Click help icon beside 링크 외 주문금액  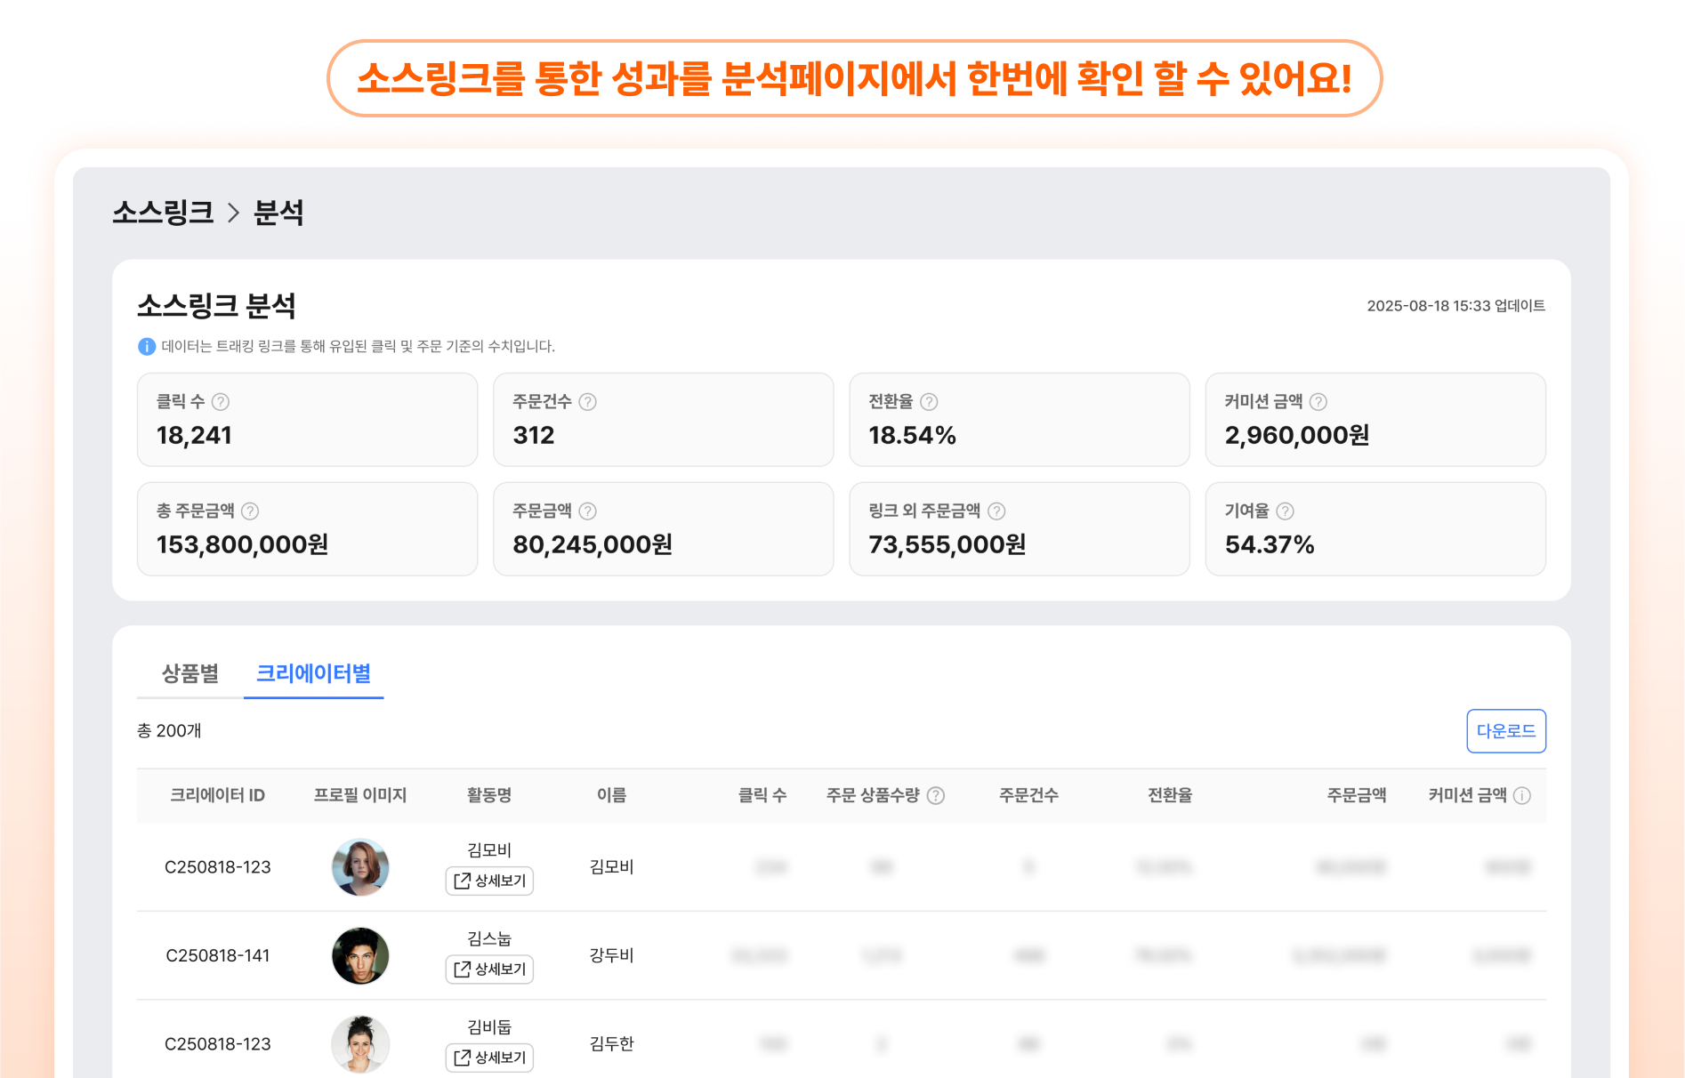click(996, 511)
